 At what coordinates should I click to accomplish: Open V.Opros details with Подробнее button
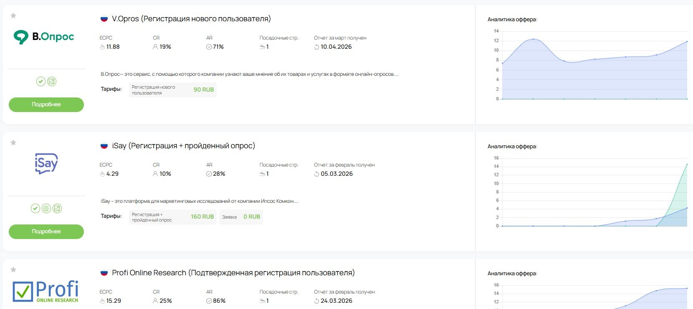[46, 105]
